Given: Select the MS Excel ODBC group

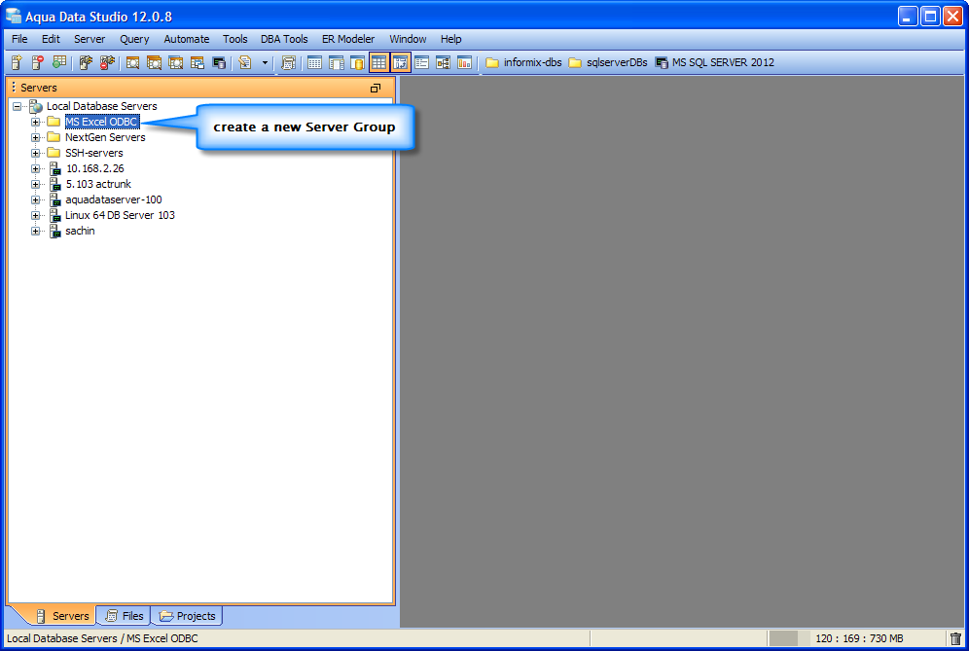Looking at the screenshot, I should click(102, 122).
